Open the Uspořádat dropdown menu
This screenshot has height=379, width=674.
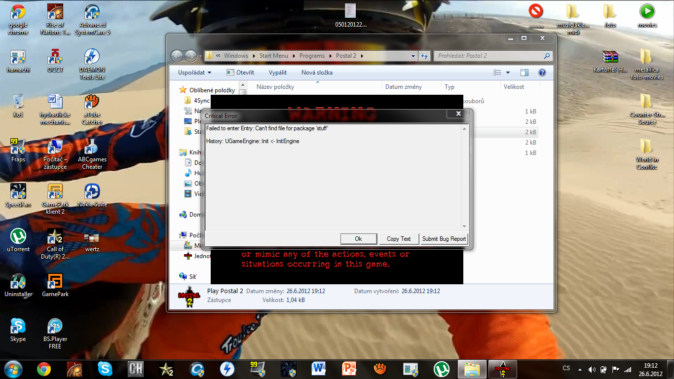(194, 73)
